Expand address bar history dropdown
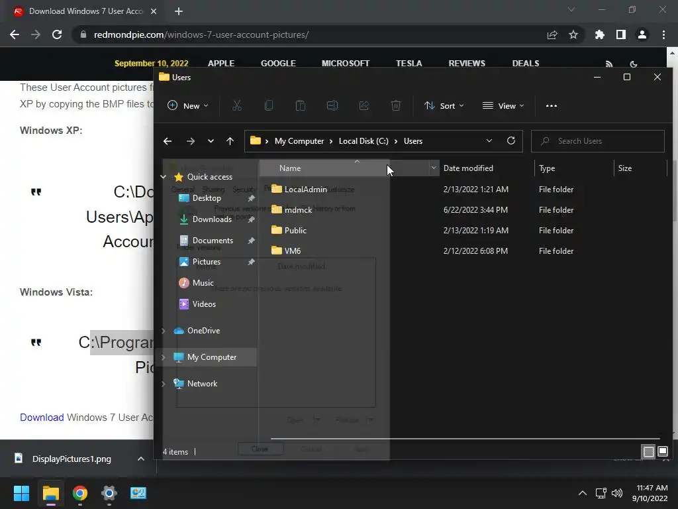The width and height of the screenshot is (678, 509). [489, 141]
